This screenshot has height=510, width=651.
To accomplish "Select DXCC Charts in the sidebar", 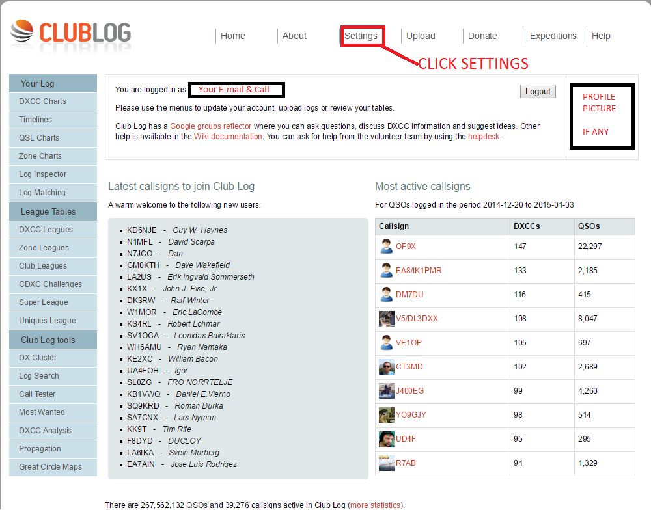I will click(42, 101).
